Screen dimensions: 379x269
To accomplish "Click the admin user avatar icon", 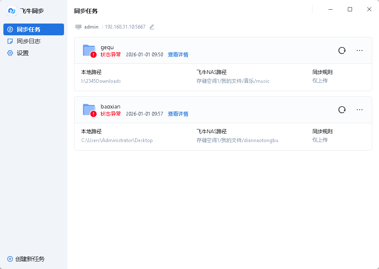I will pos(78,26).
